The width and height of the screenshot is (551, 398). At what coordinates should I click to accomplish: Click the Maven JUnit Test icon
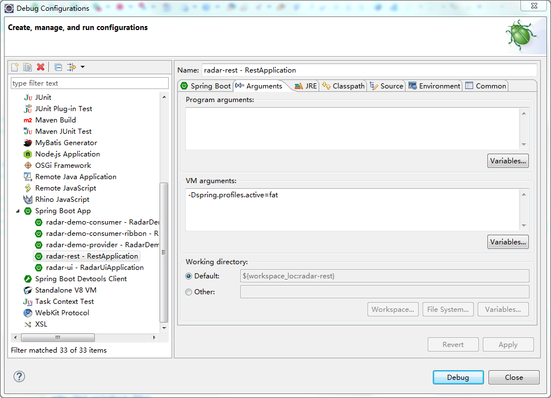[x=28, y=132]
